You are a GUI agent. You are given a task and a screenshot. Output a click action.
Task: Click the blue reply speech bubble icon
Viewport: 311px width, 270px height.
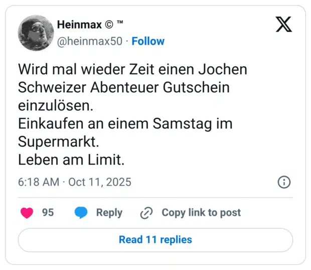tap(81, 213)
